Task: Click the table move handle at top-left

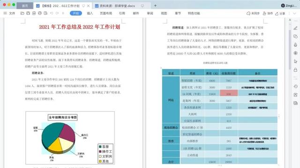Action: click(x=161, y=68)
